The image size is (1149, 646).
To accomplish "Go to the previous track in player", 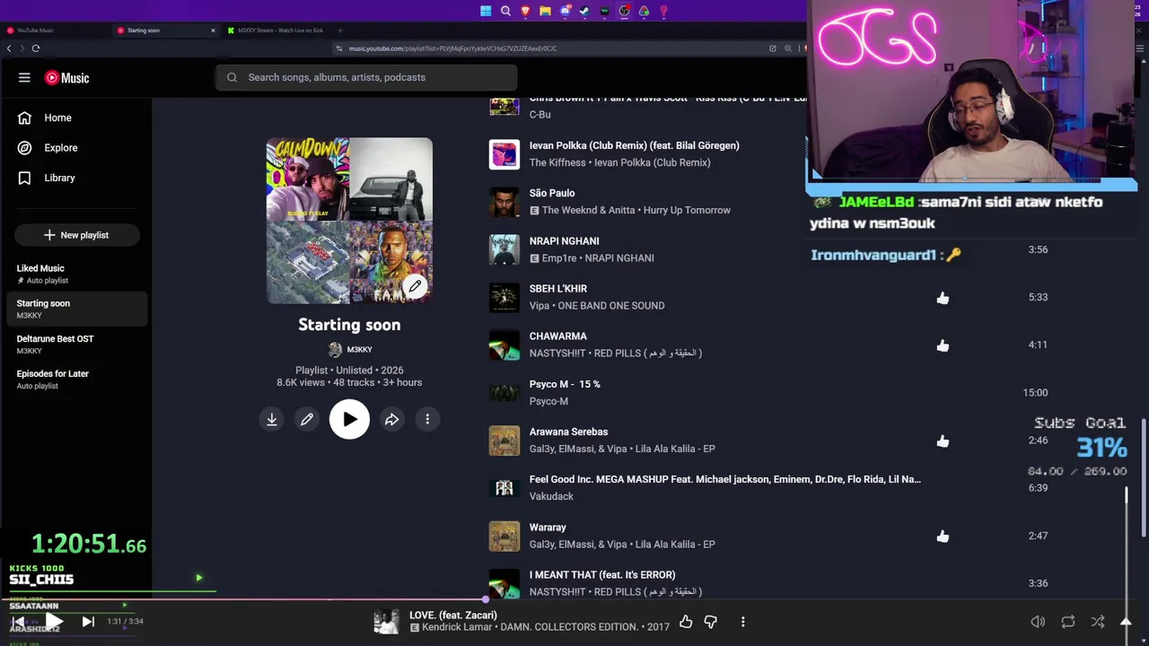I will click(x=18, y=621).
